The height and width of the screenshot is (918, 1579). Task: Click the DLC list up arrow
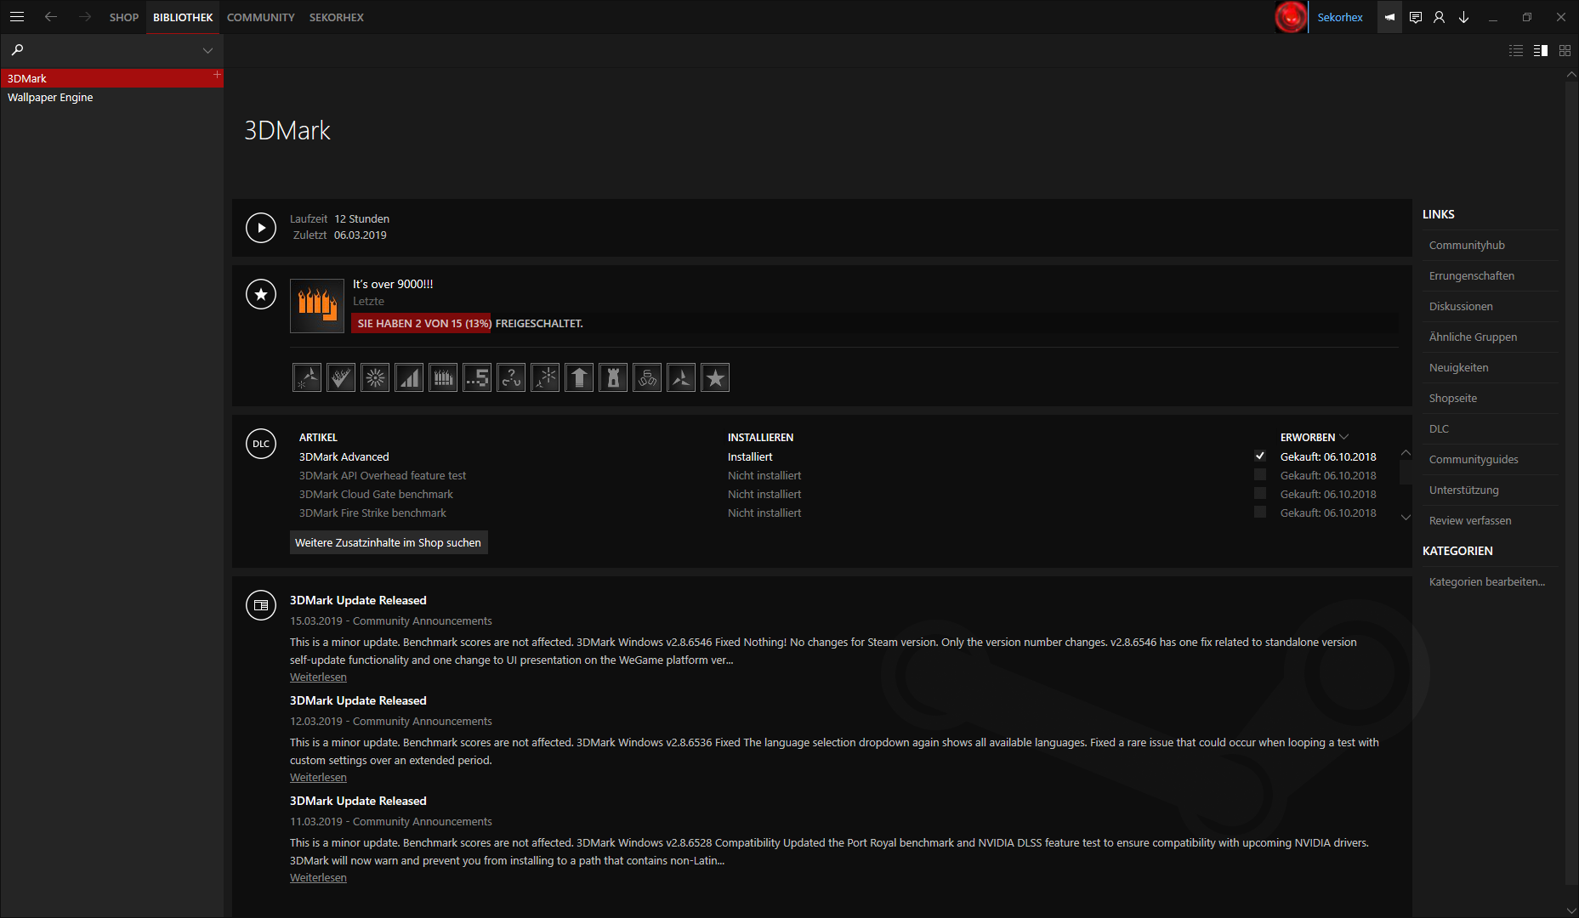coord(1406,453)
